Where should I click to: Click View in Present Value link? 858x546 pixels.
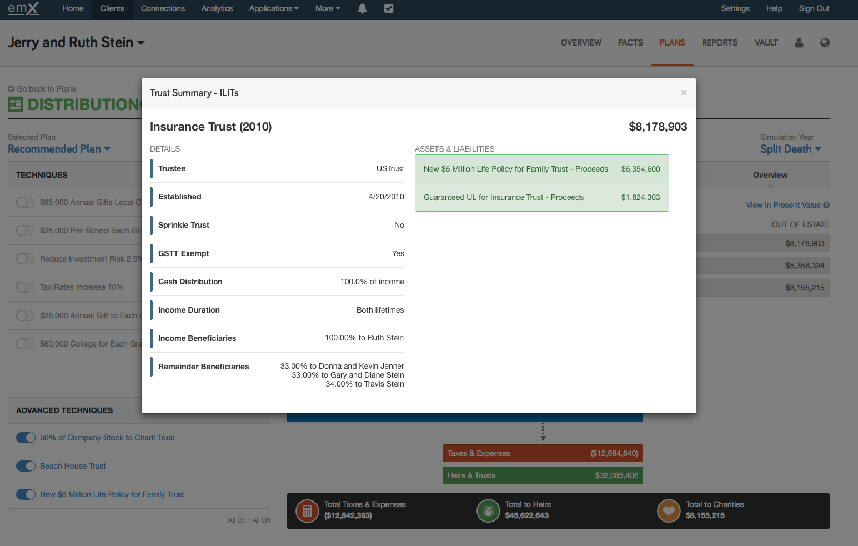783,205
